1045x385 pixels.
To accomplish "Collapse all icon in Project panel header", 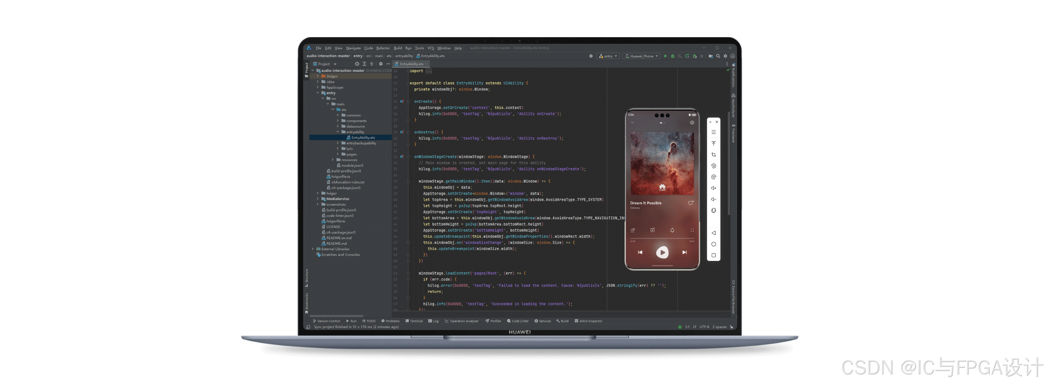I will coord(372,64).
